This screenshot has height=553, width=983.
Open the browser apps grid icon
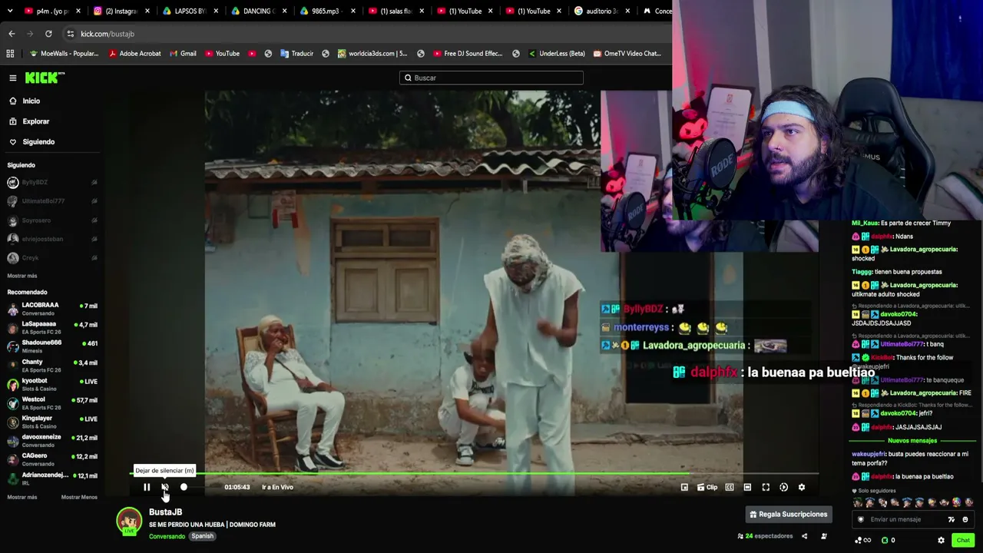[10, 54]
